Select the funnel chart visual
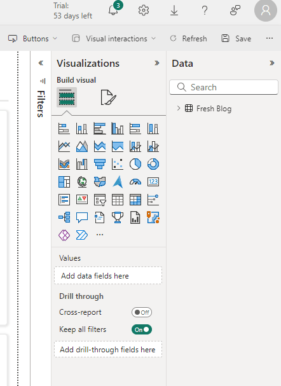 100,164
